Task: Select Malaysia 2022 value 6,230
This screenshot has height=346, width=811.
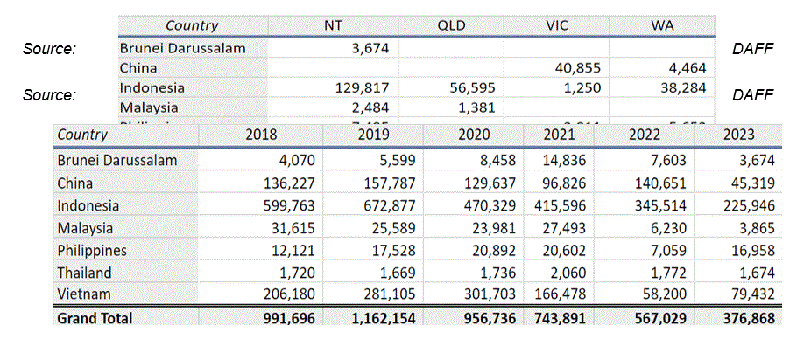Action: click(x=669, y=227)
